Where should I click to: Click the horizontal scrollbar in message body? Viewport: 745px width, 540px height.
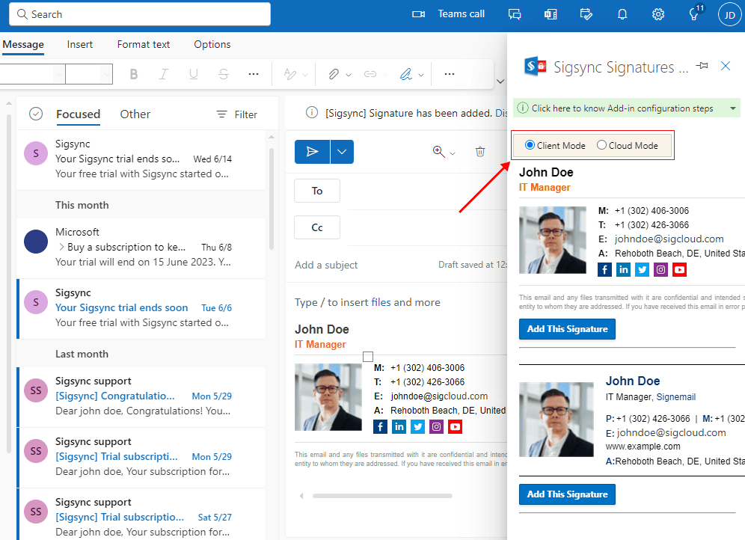[x=381, y=496]
